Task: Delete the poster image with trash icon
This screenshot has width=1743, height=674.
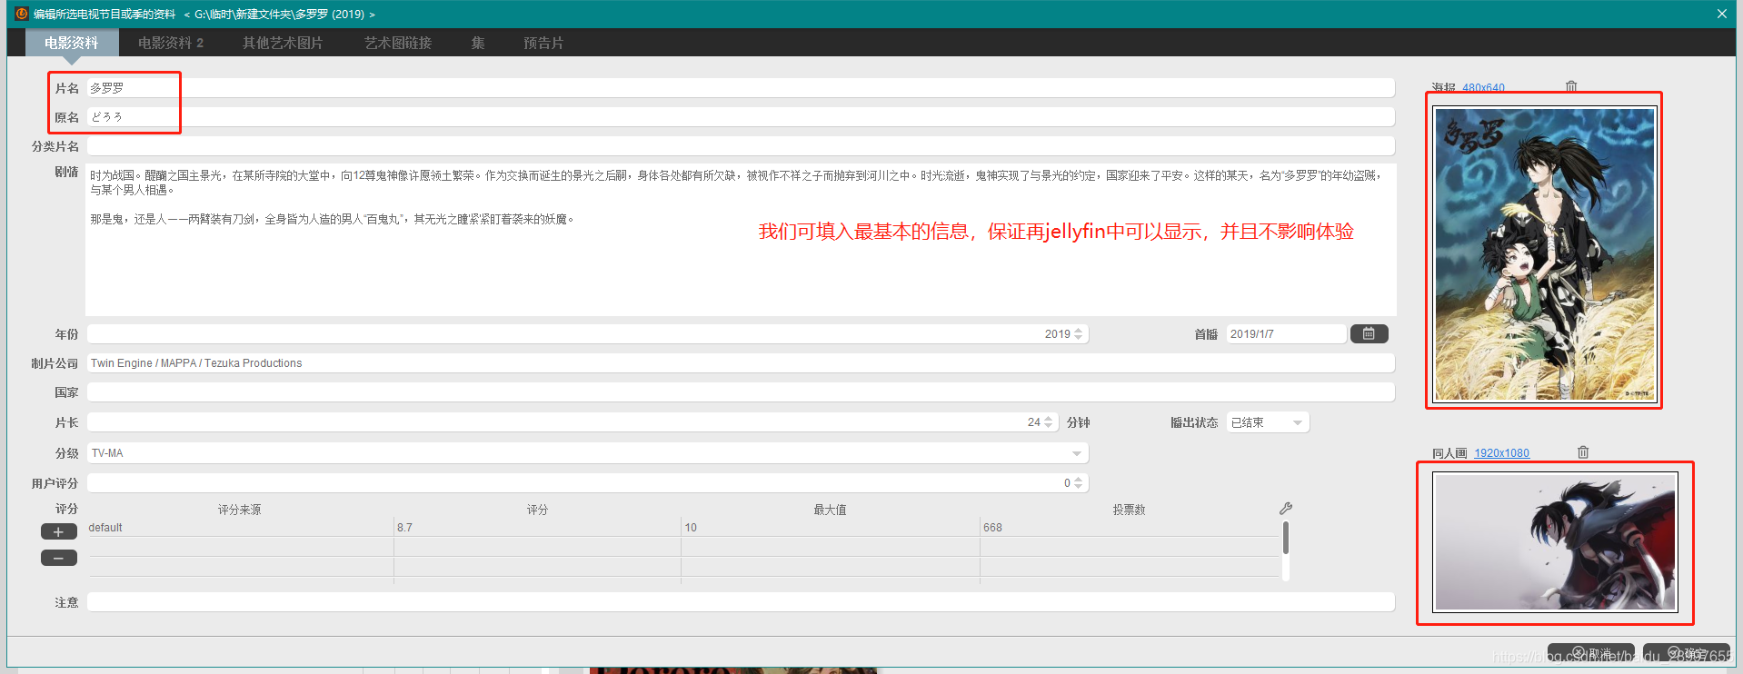Action: 1571,86
